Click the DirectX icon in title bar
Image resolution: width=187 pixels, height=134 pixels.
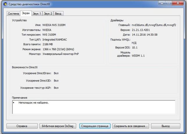(x=5, y=4)
